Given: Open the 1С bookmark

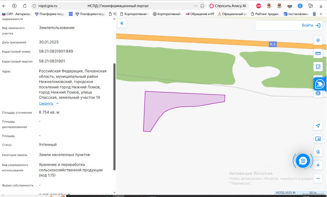Looking at the screenshot, I should (113, 14).
